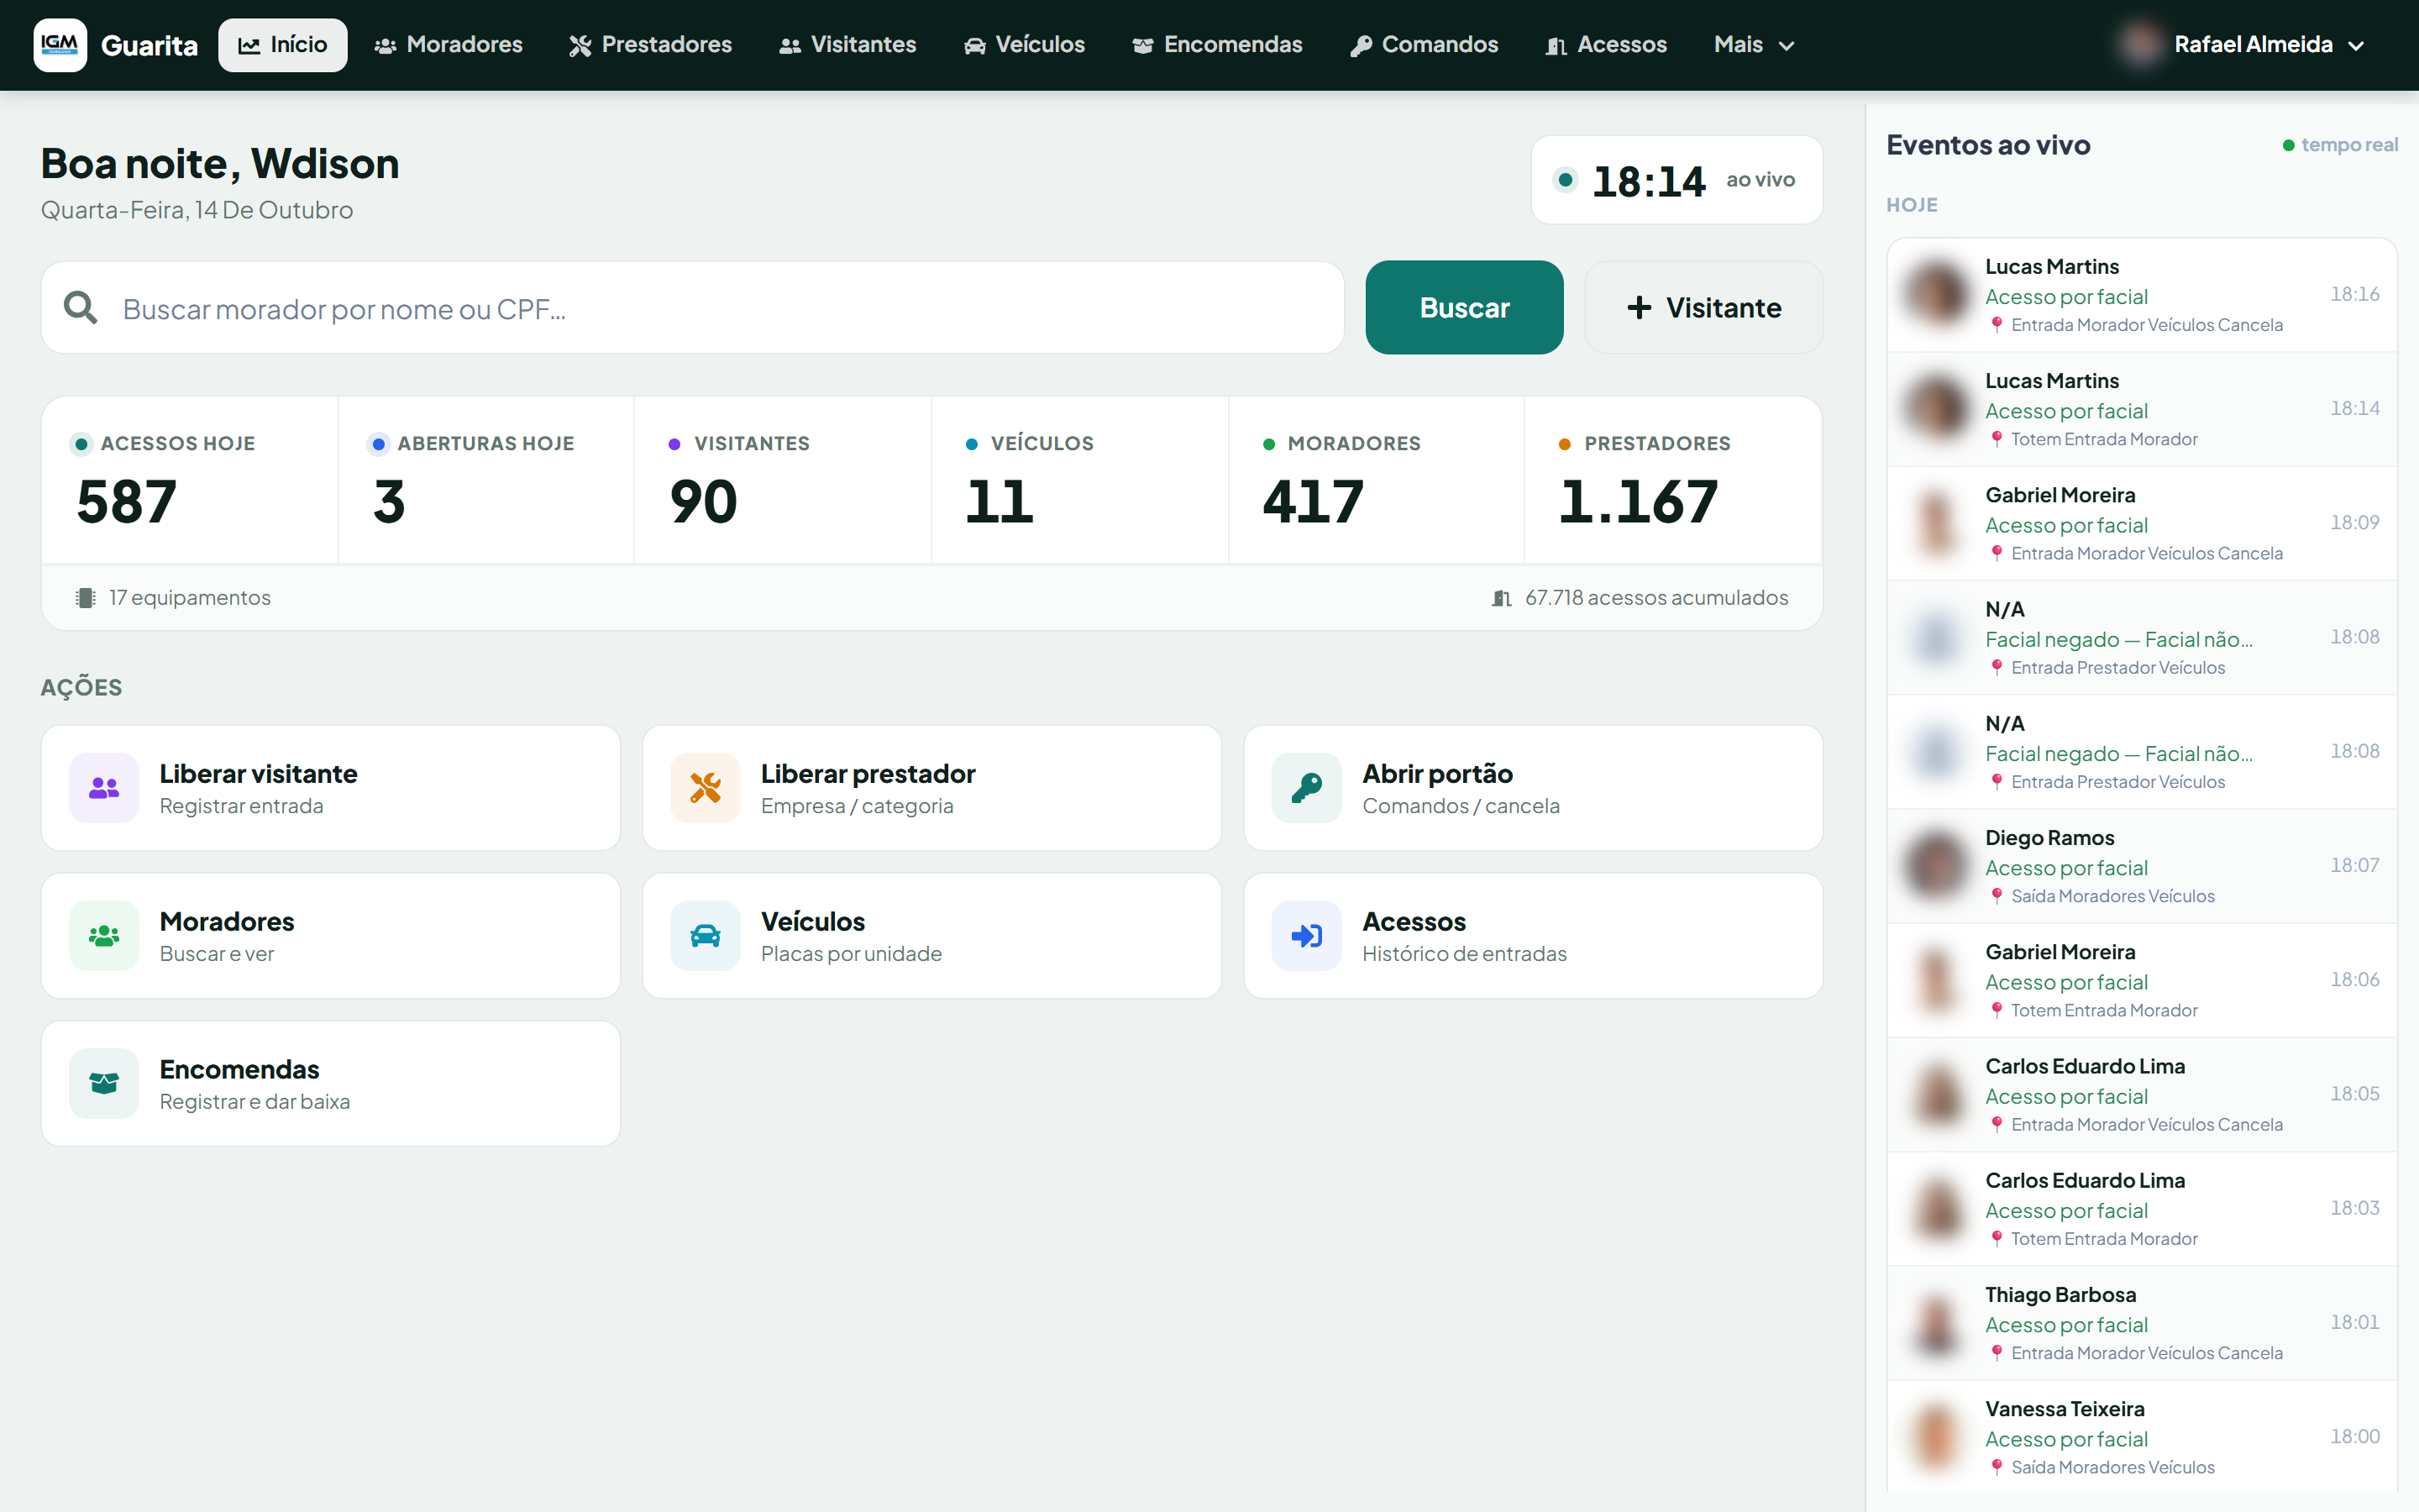
Task: Click the Buscar button
Action: (1464, 307)
